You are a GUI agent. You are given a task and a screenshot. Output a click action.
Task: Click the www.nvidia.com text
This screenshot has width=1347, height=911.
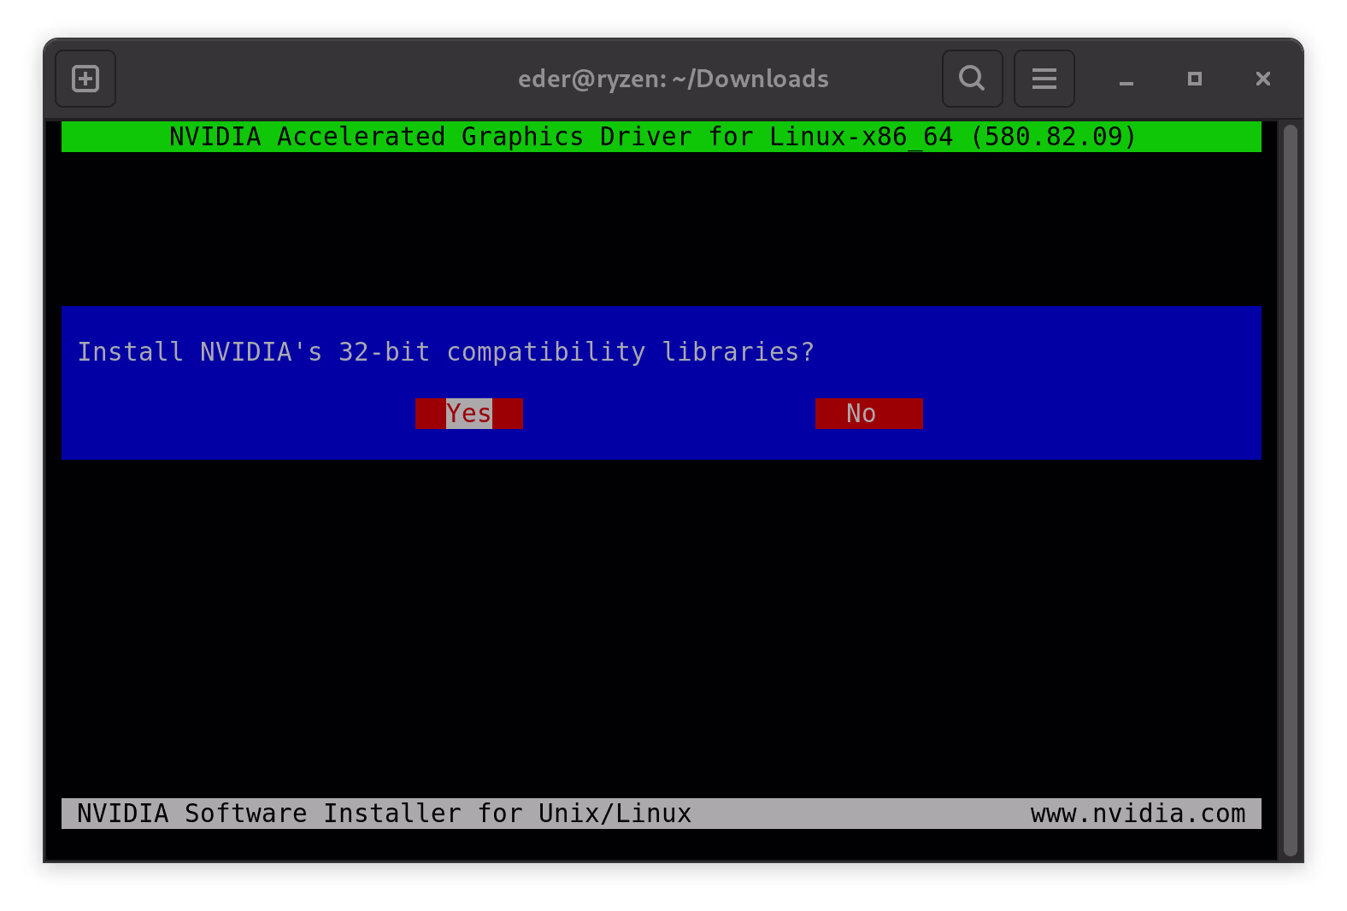coord(1138,814)
